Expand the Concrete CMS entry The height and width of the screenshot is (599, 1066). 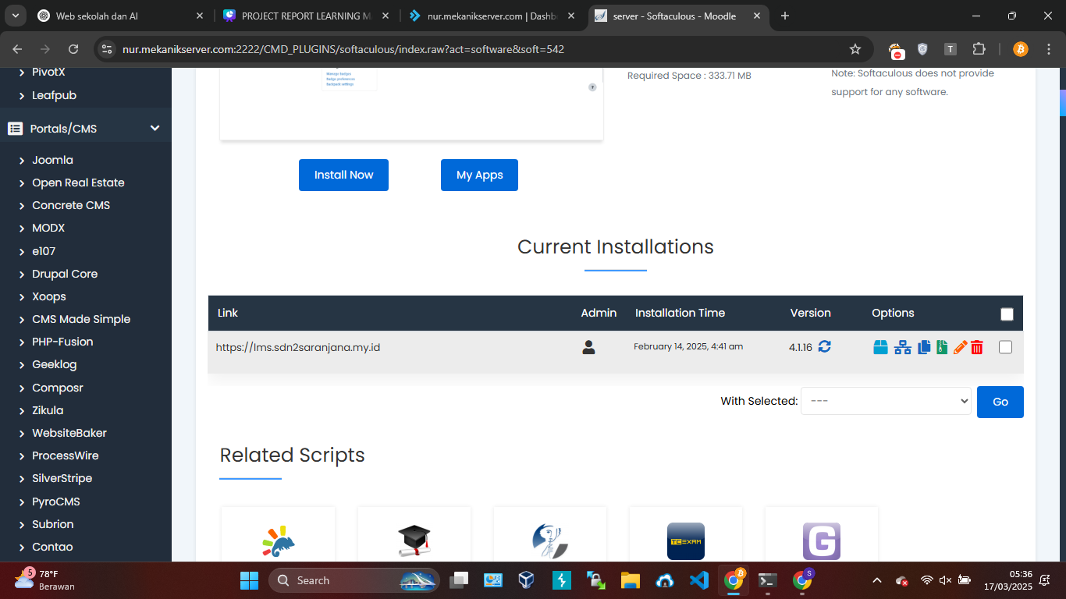click(22, 205)
